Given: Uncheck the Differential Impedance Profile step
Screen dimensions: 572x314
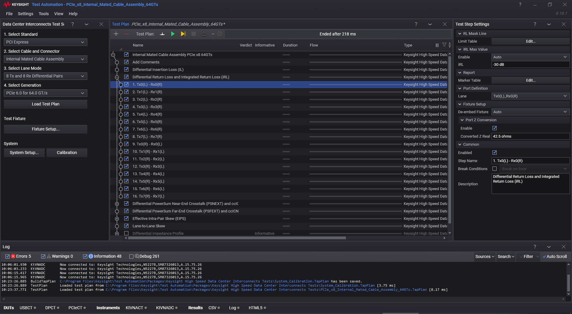Looking at the screenshot, I should tap(126, 233).
